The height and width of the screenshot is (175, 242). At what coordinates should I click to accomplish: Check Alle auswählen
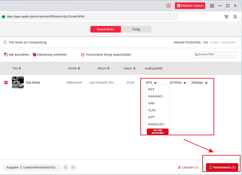click(6, 55)
